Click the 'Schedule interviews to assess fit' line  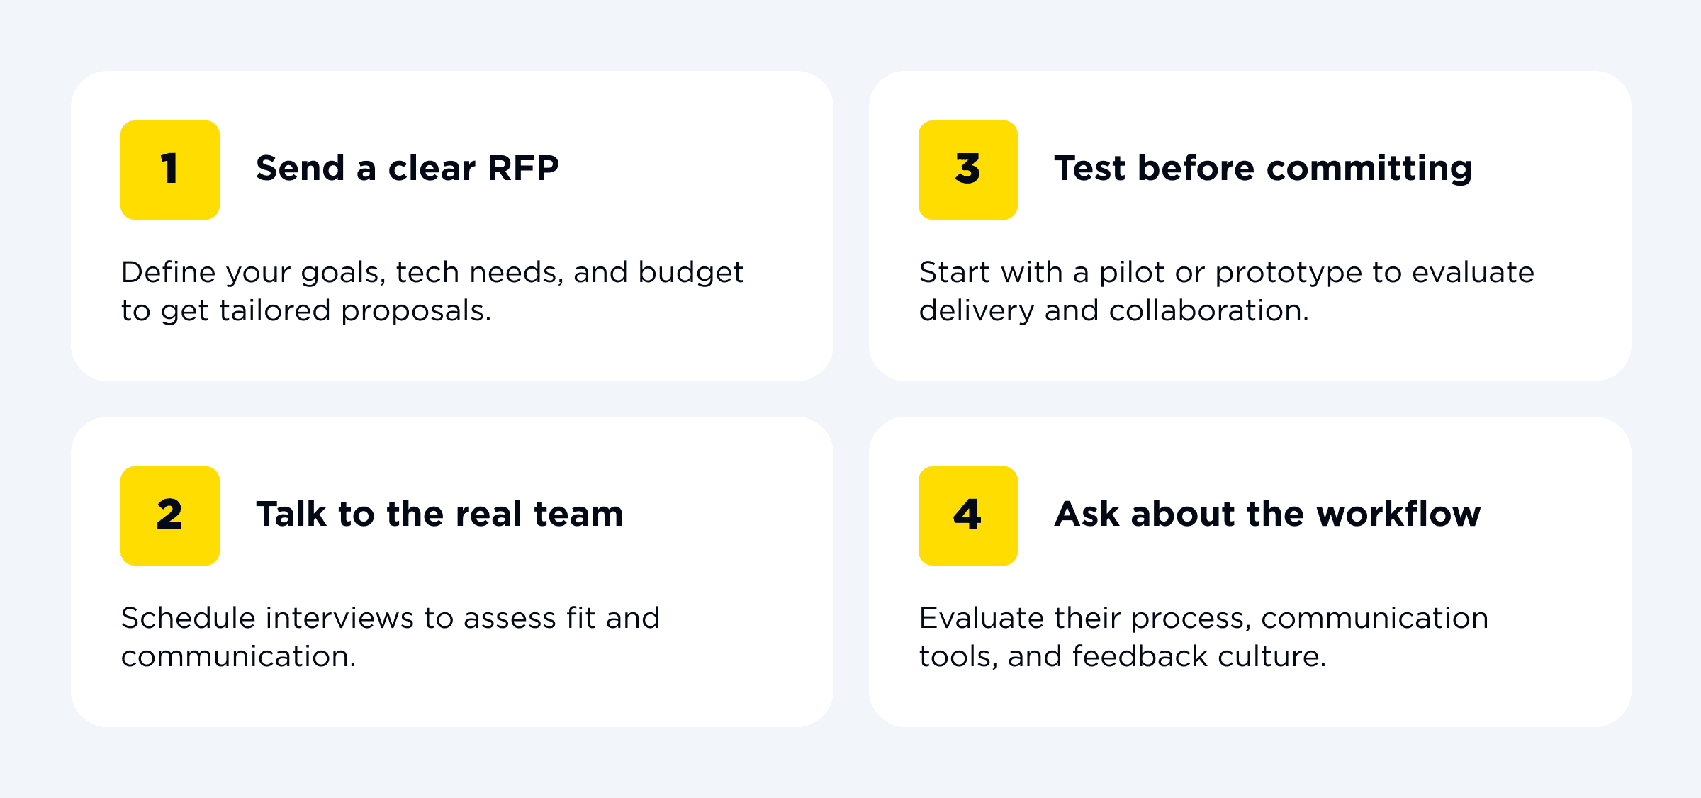pyautogui.click(x=391, y=619)
